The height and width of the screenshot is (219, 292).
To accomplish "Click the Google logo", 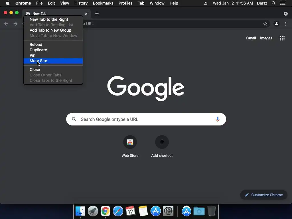I will [x=146, y=88].
